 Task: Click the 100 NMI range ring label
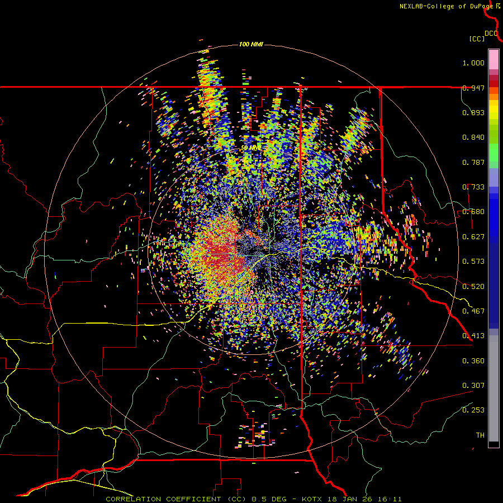[x=251, y=44]
